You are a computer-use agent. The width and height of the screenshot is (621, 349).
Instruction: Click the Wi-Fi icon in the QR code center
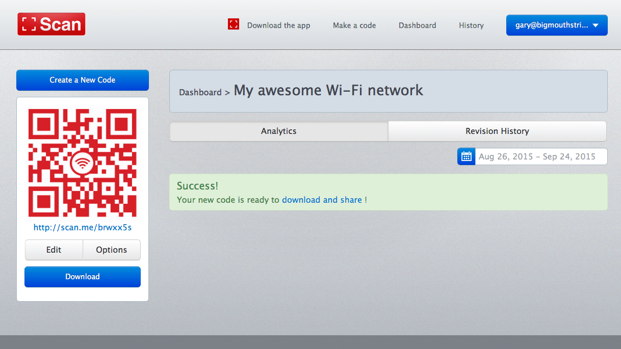point(82,164)
